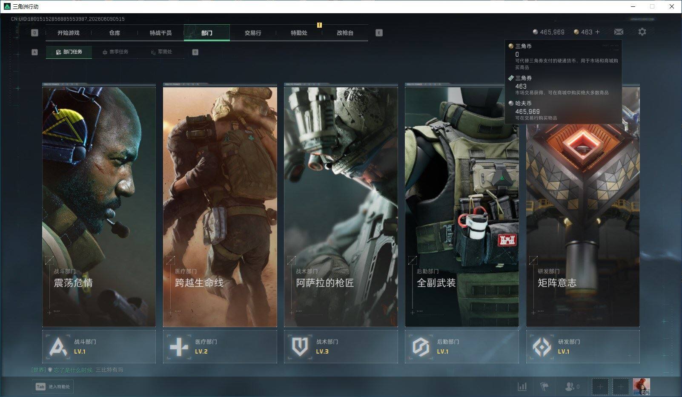Click the yellow exclamation alert marker
The height and width of the screenshot is (397, 682).
319,25
